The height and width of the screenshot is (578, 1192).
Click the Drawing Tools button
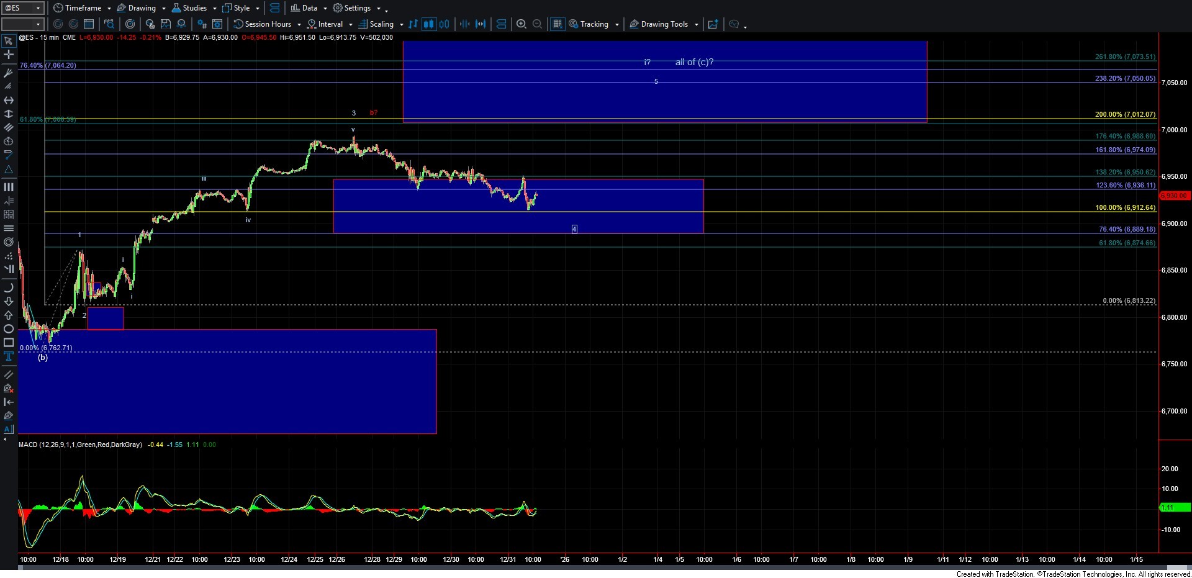click(664, 24)
